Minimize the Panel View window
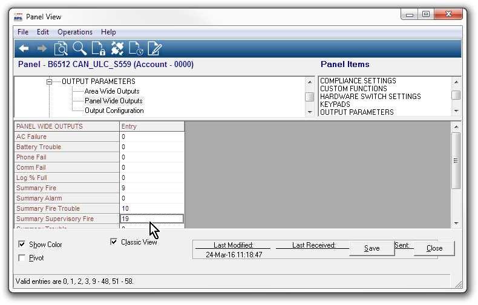Image resolution: width=478 pixels, height=305 pixels. (410, 14)
